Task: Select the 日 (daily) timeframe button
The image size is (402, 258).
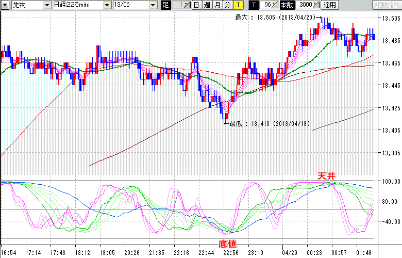Action: point(197,5)
